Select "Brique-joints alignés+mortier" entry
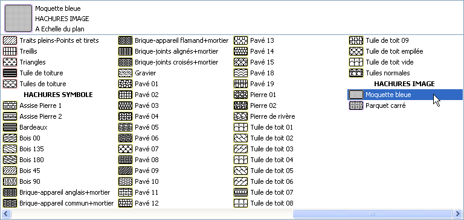Viewport: 464px width, 220px height. 169,51
